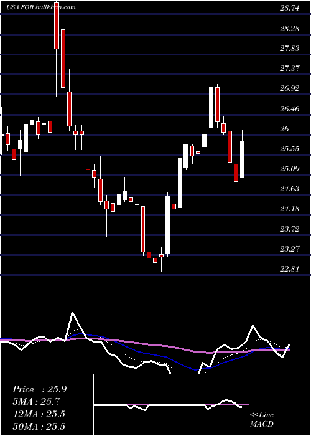Click the 50MA : 25.5 value
The height and width of the screenshot is (436, 311).
tap(39, 426)
